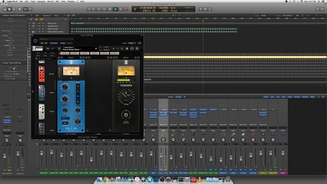
Task: Start playback with the green Play button
Action: tap(115, 9)
